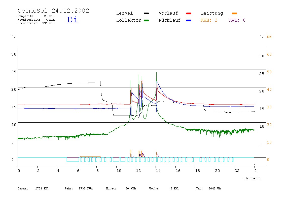Click hour '2' on the time axis
Viewport: 289px width, 204px height.
38,171
